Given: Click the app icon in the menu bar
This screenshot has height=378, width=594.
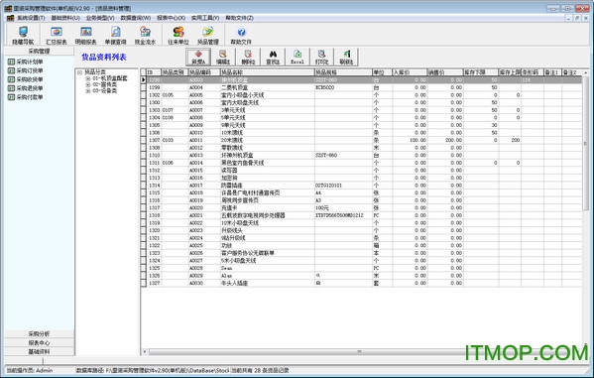Looking at the screenshot, I should pyautogui.click(x=10, y=18).
